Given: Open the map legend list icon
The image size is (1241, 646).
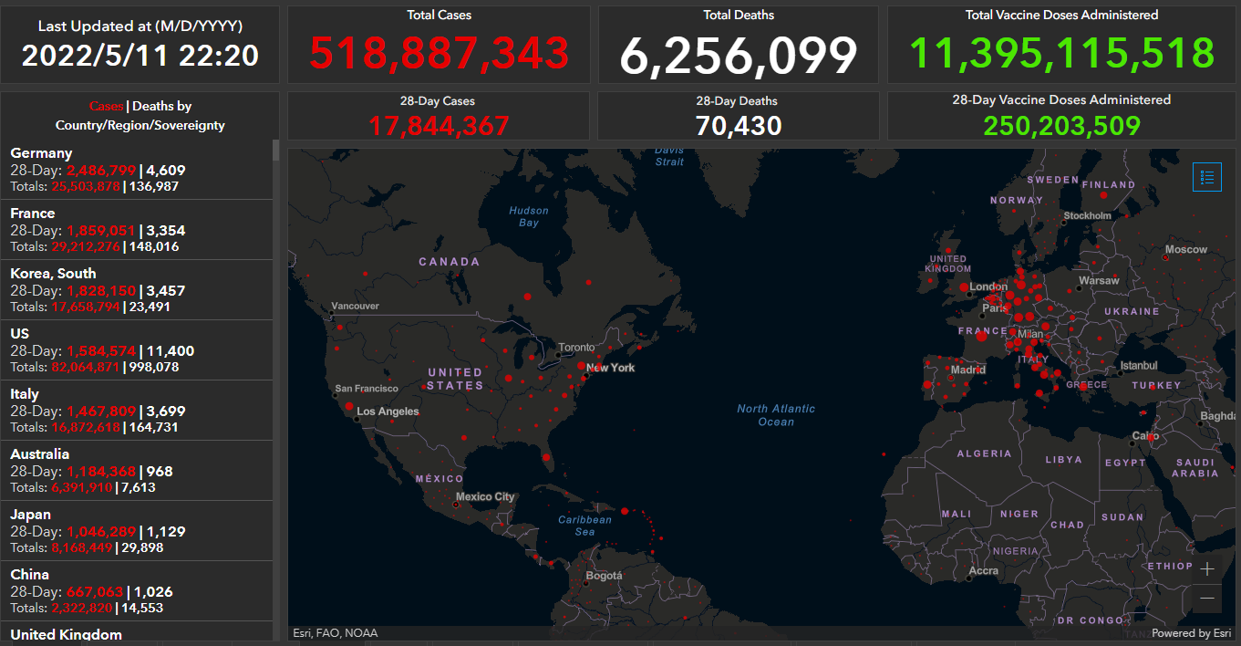Looking at the screenshot, I should [1206, 177].
